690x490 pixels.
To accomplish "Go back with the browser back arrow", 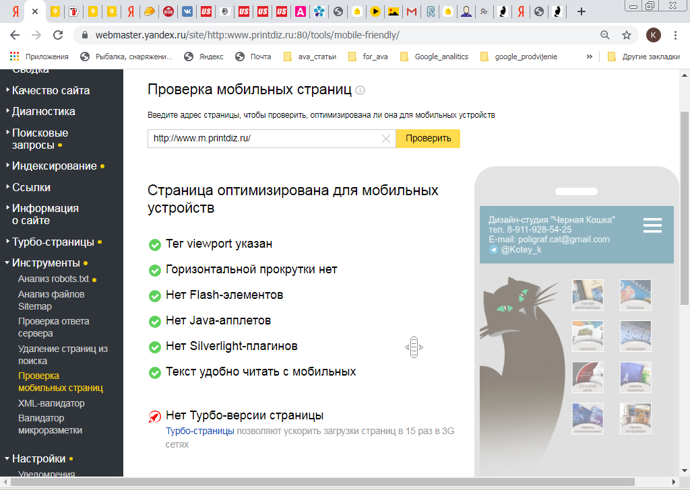I will pyautogui.click(x=15, y=35).
